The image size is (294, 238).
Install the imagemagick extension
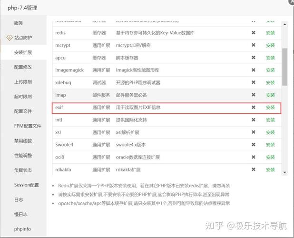tap(270, 70)
